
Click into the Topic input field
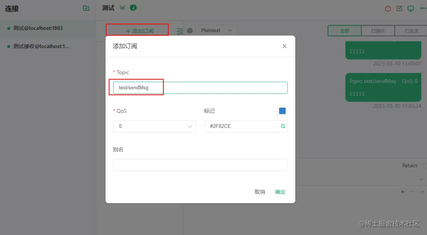click(x=200, y=88)
